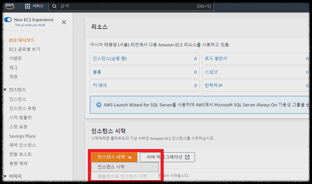Click the info icon in SQL Server banner
Image resolution: width=312 pixels, height=184 pixels.
coord(99,105)
